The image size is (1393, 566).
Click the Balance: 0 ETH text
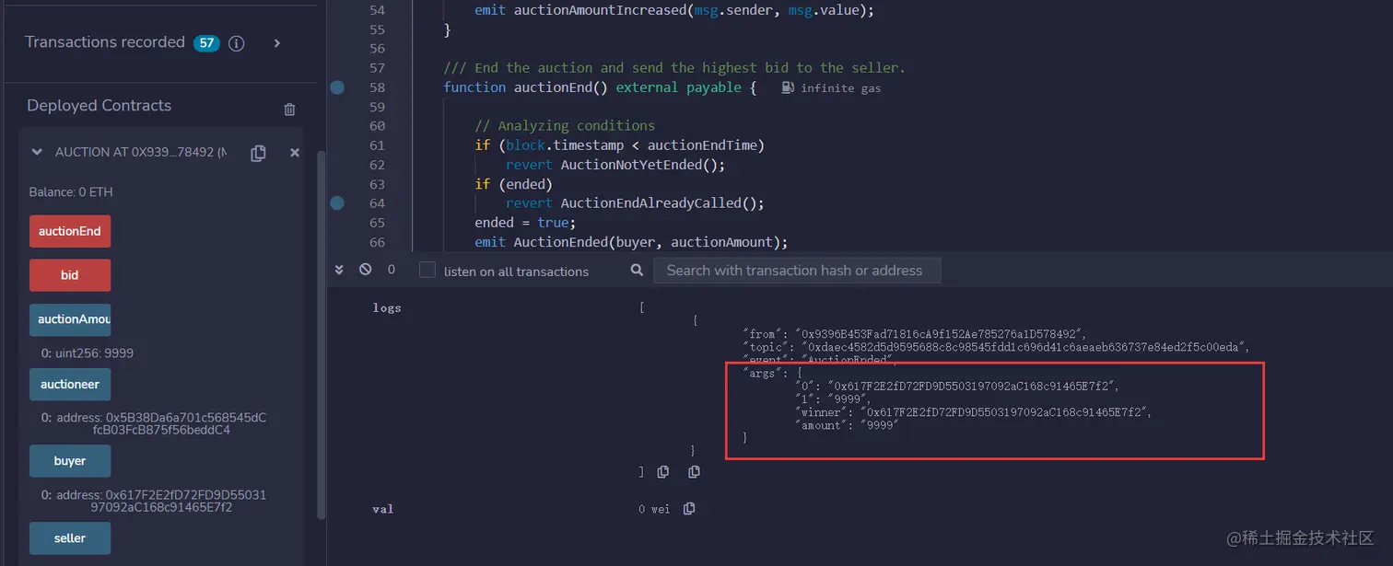[71, 192]
